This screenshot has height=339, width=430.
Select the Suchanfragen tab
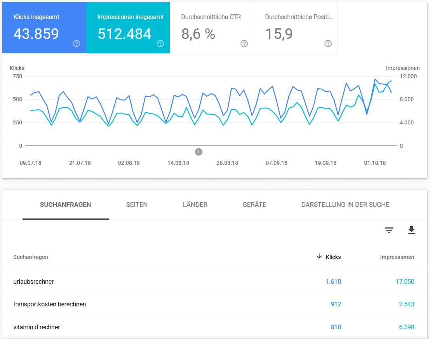click(66, 205)
